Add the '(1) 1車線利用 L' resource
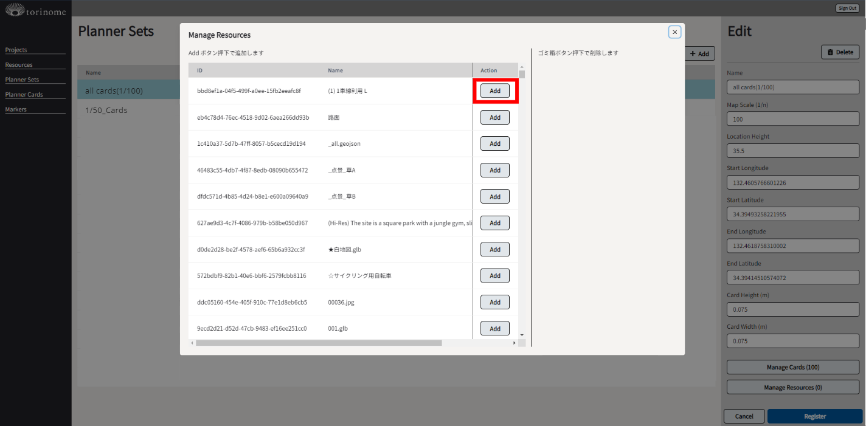 click(x=494, y=91)
